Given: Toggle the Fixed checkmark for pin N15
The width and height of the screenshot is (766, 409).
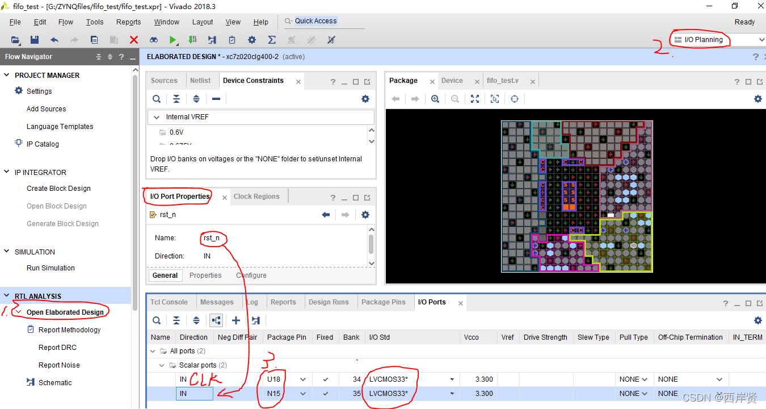Looking at the screenshot, I should (325, 394).
